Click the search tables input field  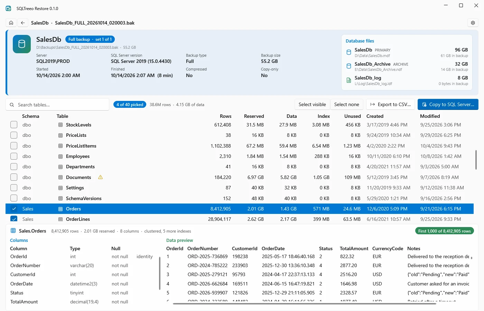(x=57, y=105)
